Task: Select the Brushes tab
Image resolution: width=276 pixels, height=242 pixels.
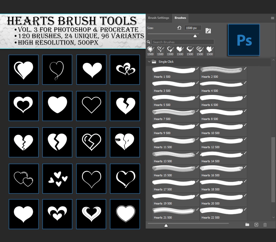Action: click(x=180, y=18)
